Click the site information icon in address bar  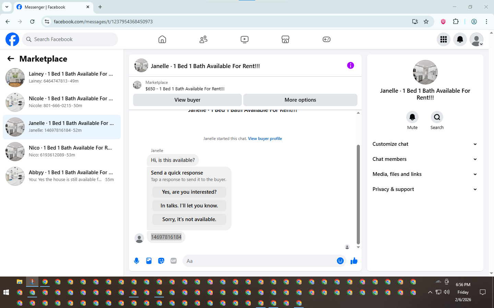(x=47, y=22)
